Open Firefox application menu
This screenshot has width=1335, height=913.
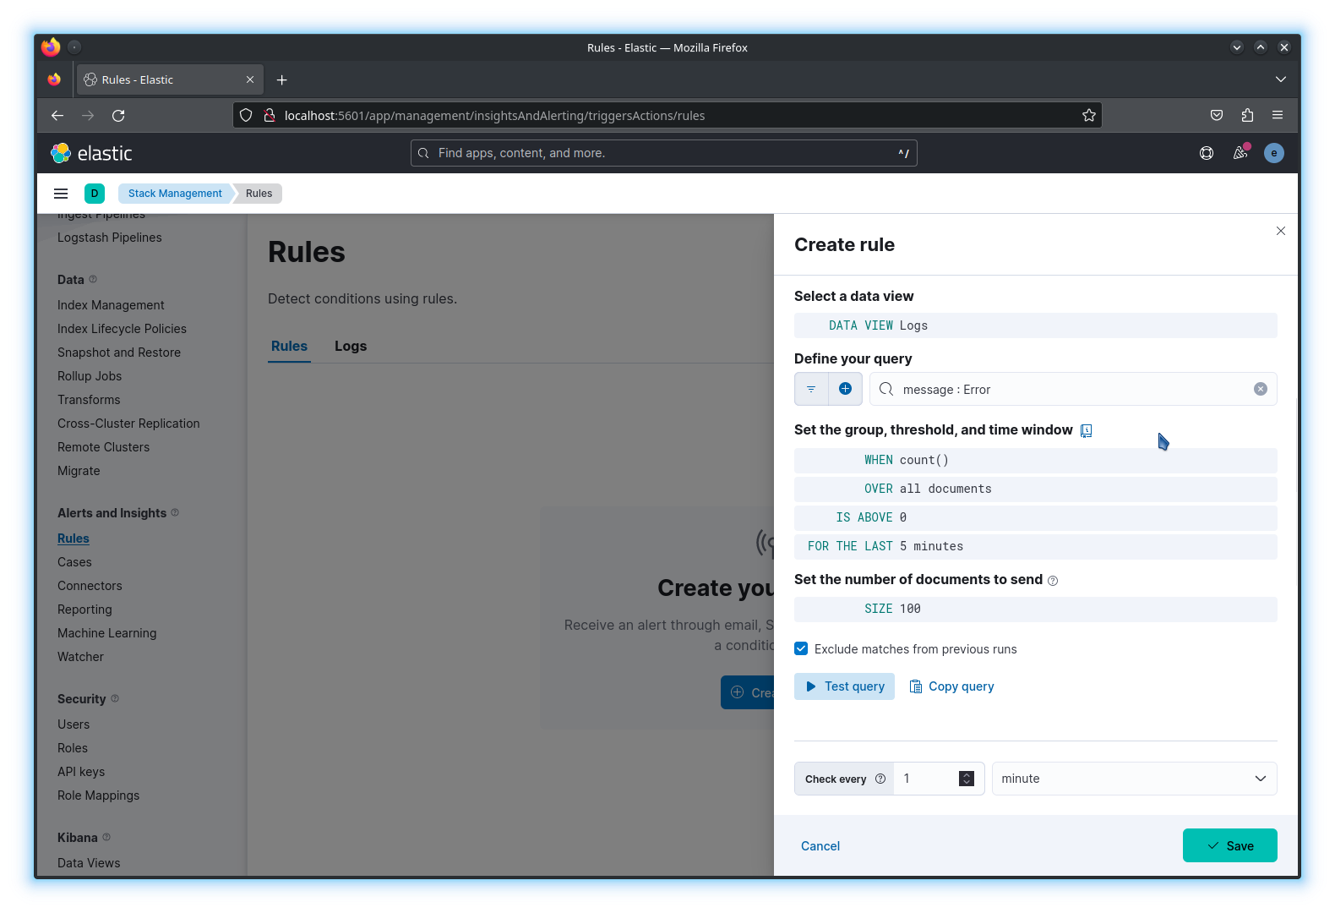coord(1278,115)
